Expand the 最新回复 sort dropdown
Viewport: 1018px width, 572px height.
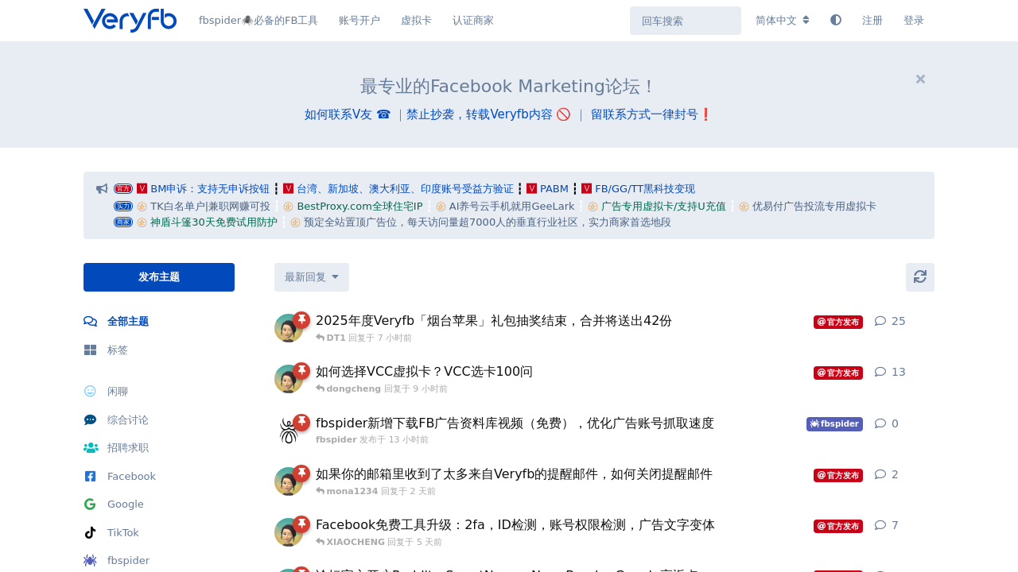(x=312, y=277)
